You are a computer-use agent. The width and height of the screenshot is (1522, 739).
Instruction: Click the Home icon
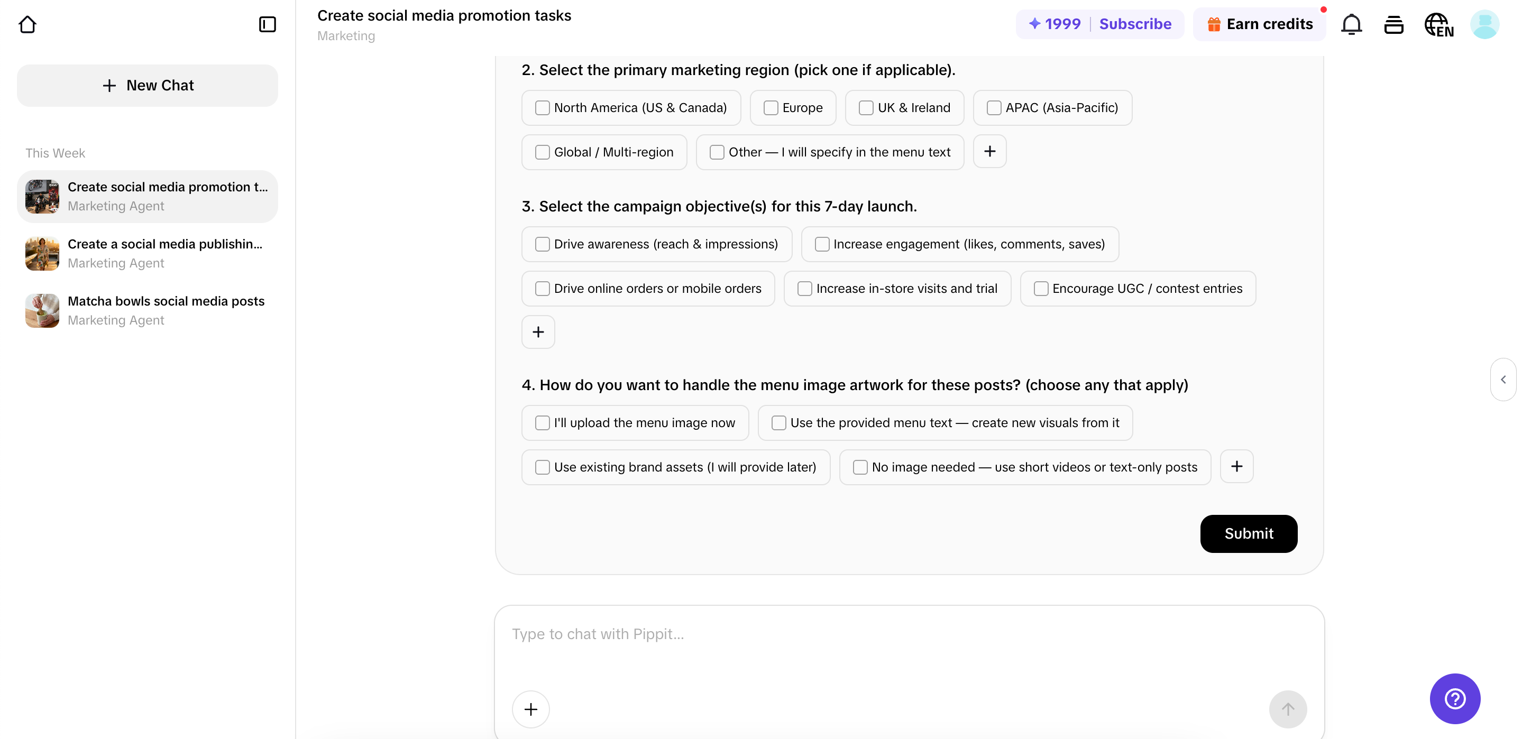pos(28,24)
